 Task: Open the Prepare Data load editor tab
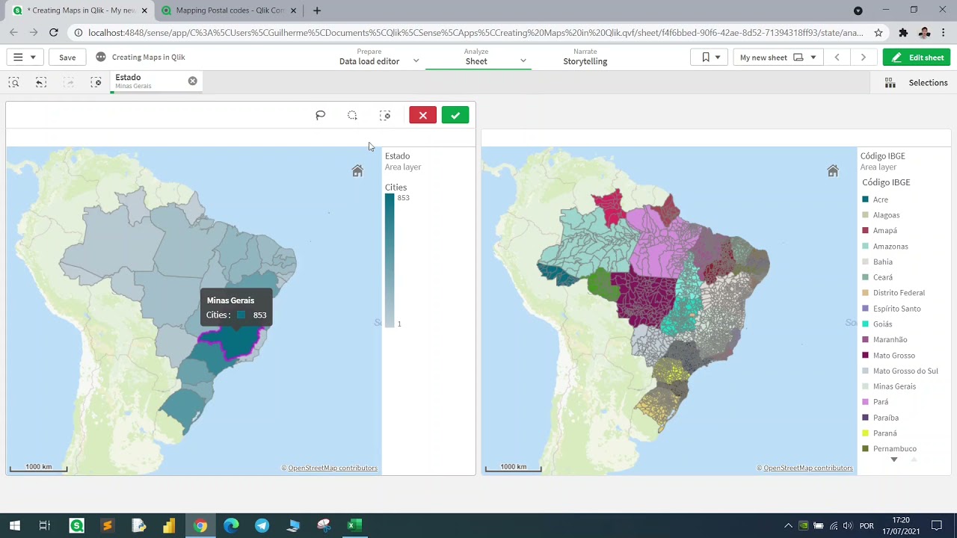tap(369, 57)
